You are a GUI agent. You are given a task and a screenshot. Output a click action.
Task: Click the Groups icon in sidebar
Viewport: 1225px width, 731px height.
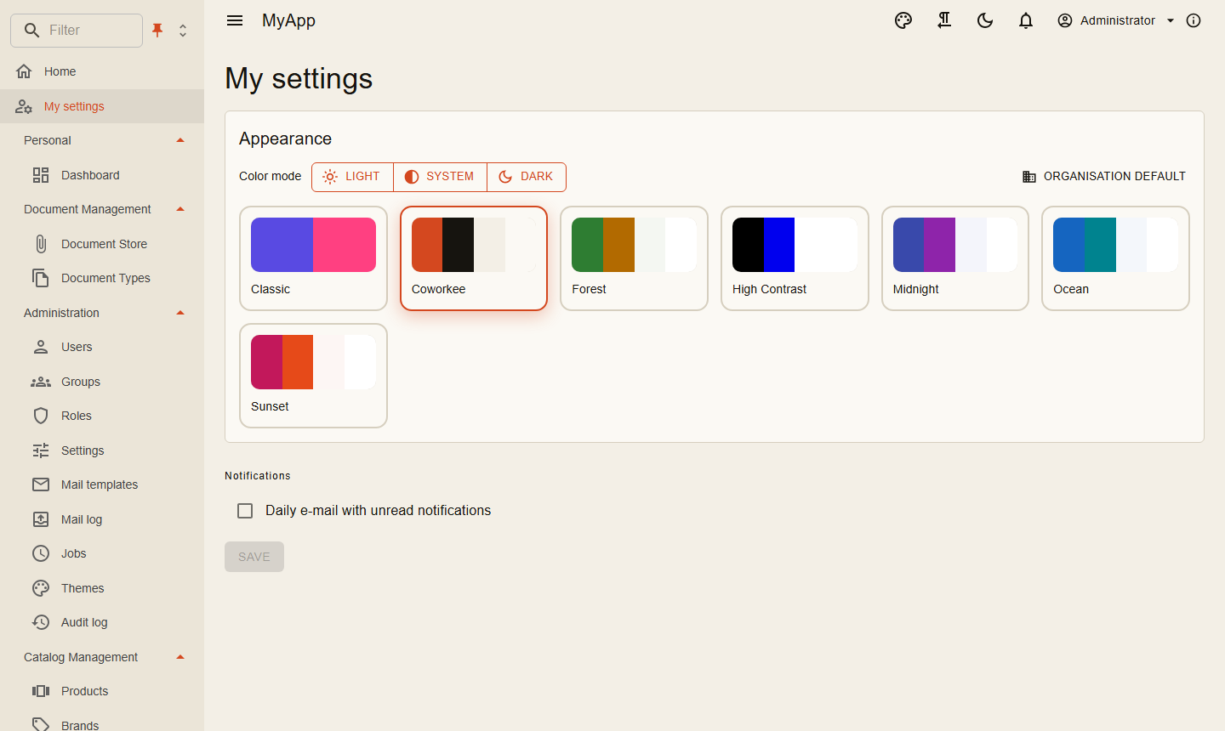click(41, 382)
